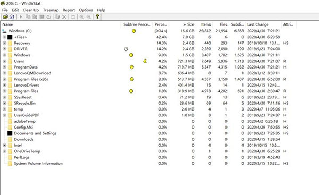The width and height of the screenshot is (319, 195).
Task: Expand the Intel folder node
Action: [x=4, y=145]
